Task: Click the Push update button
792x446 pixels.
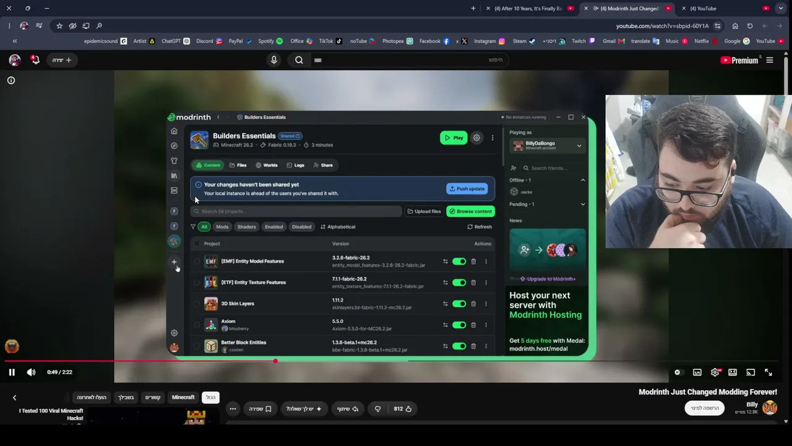Action: [467, 189]
